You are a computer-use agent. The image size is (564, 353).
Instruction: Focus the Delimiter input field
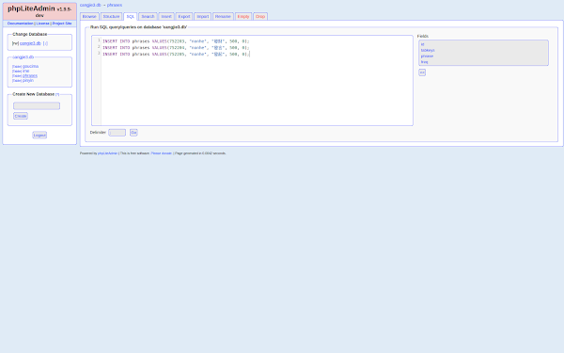click(x=117, y=133)
